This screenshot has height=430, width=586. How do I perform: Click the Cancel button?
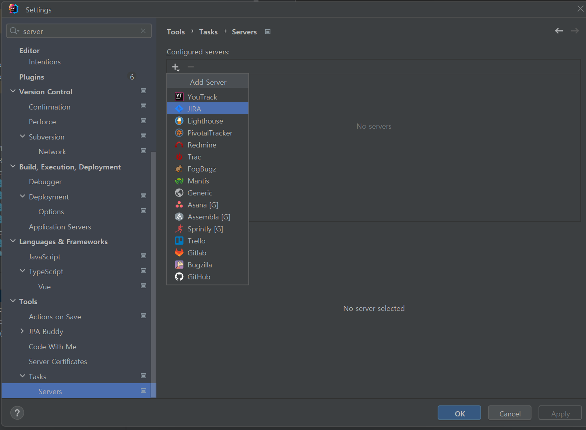tap(510, 413)
